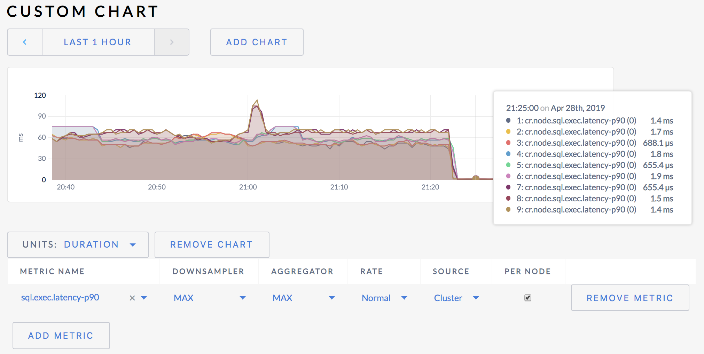
Task: Uncheck the Per Node checkbox
Action: click(527, 298)
